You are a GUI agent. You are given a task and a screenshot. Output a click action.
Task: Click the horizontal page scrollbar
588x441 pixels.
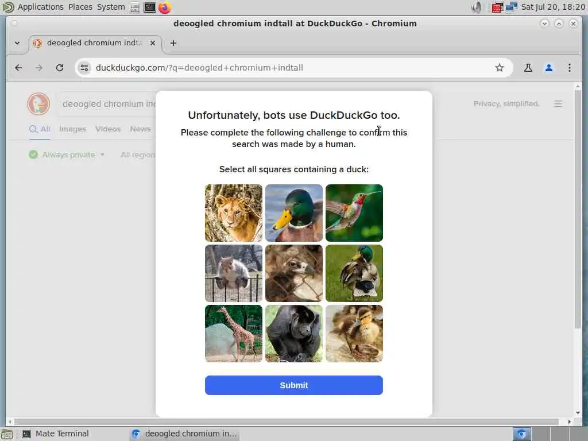click(287, 421)
